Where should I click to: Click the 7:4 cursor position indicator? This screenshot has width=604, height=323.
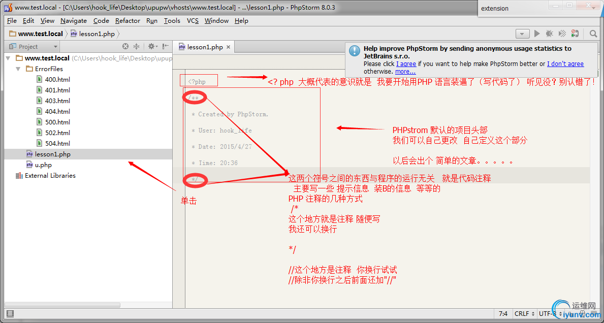coord(503,314)
